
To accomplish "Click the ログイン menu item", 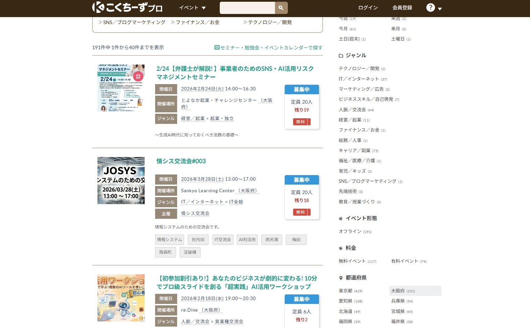I will 368,8.
